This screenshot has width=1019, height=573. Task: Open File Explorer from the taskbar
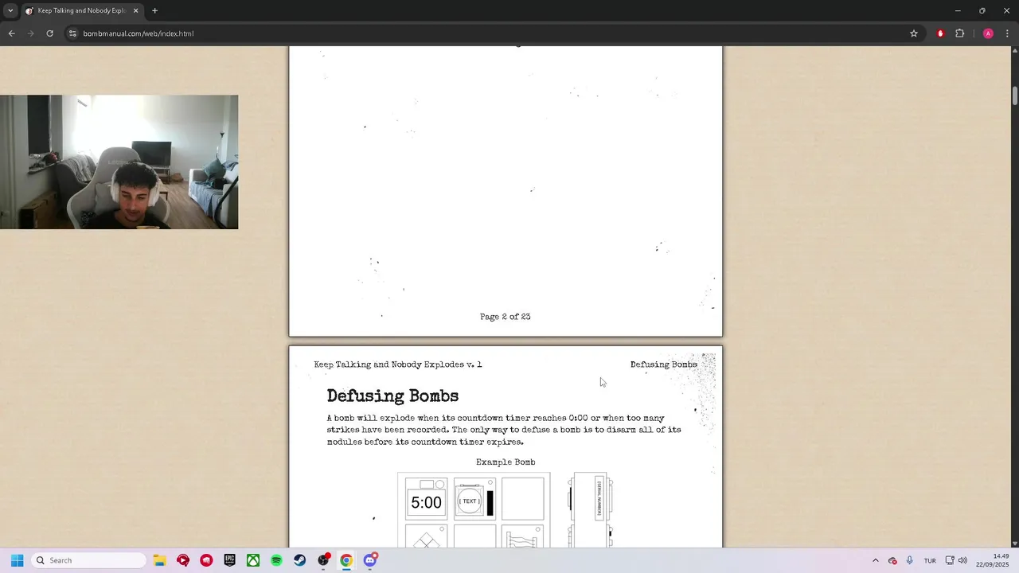pos(159,560)
